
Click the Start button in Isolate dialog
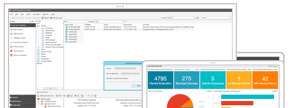(x=136, y=86)
